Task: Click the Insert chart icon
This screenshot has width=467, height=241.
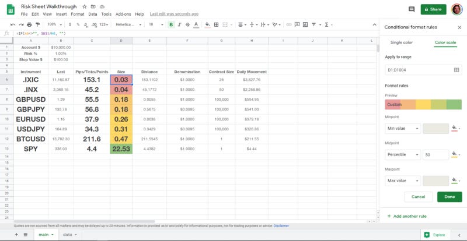Action: (305, 24)
